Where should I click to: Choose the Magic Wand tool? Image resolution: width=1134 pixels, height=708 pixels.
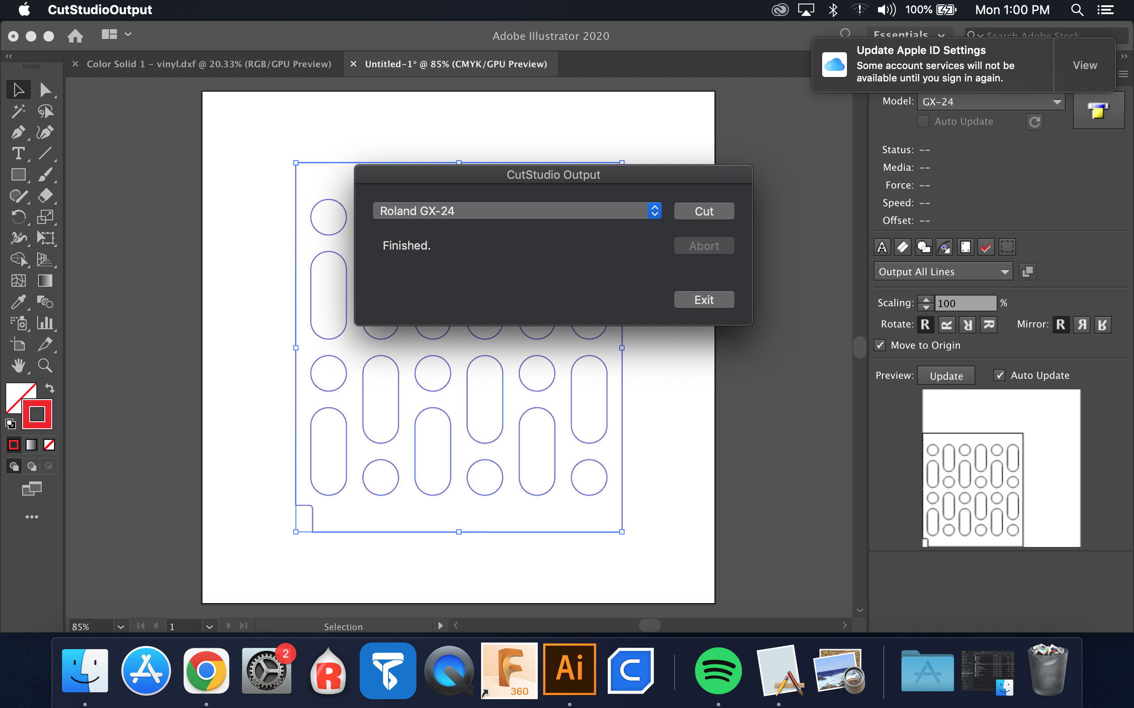[18, 111]
